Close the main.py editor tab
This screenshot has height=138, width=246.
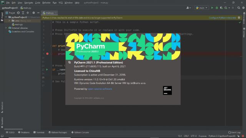point(56,13)
